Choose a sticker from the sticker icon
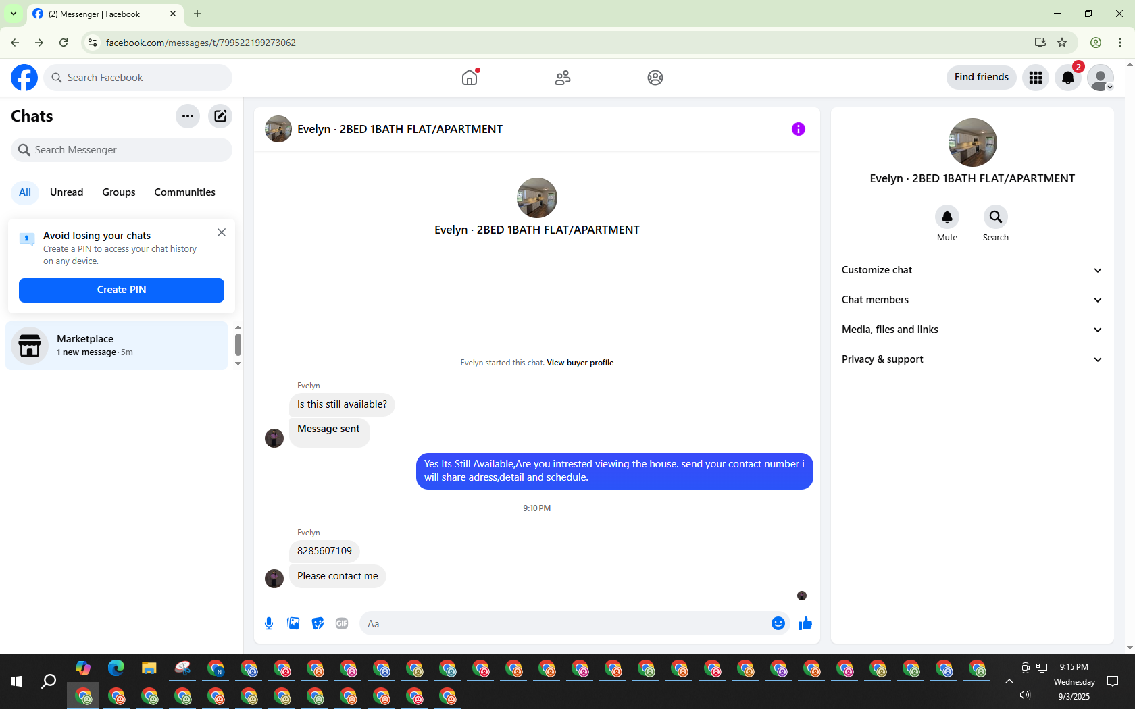1135x709 pixels. (318, 623)
